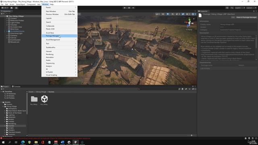Expand Reflection Probes in Hierarchy
The image size is (258, 145).
click(x=7, y=21)
